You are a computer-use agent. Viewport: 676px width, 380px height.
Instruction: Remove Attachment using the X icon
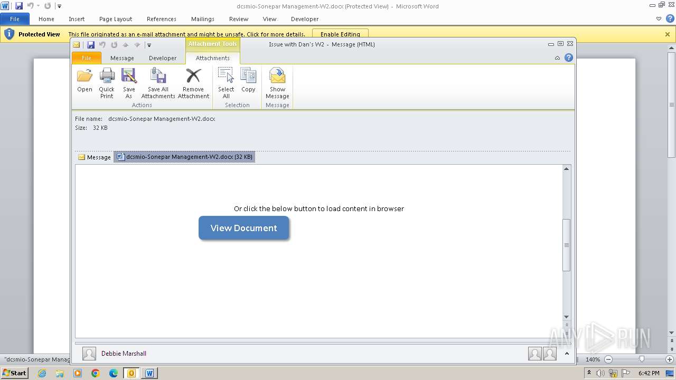193,83
